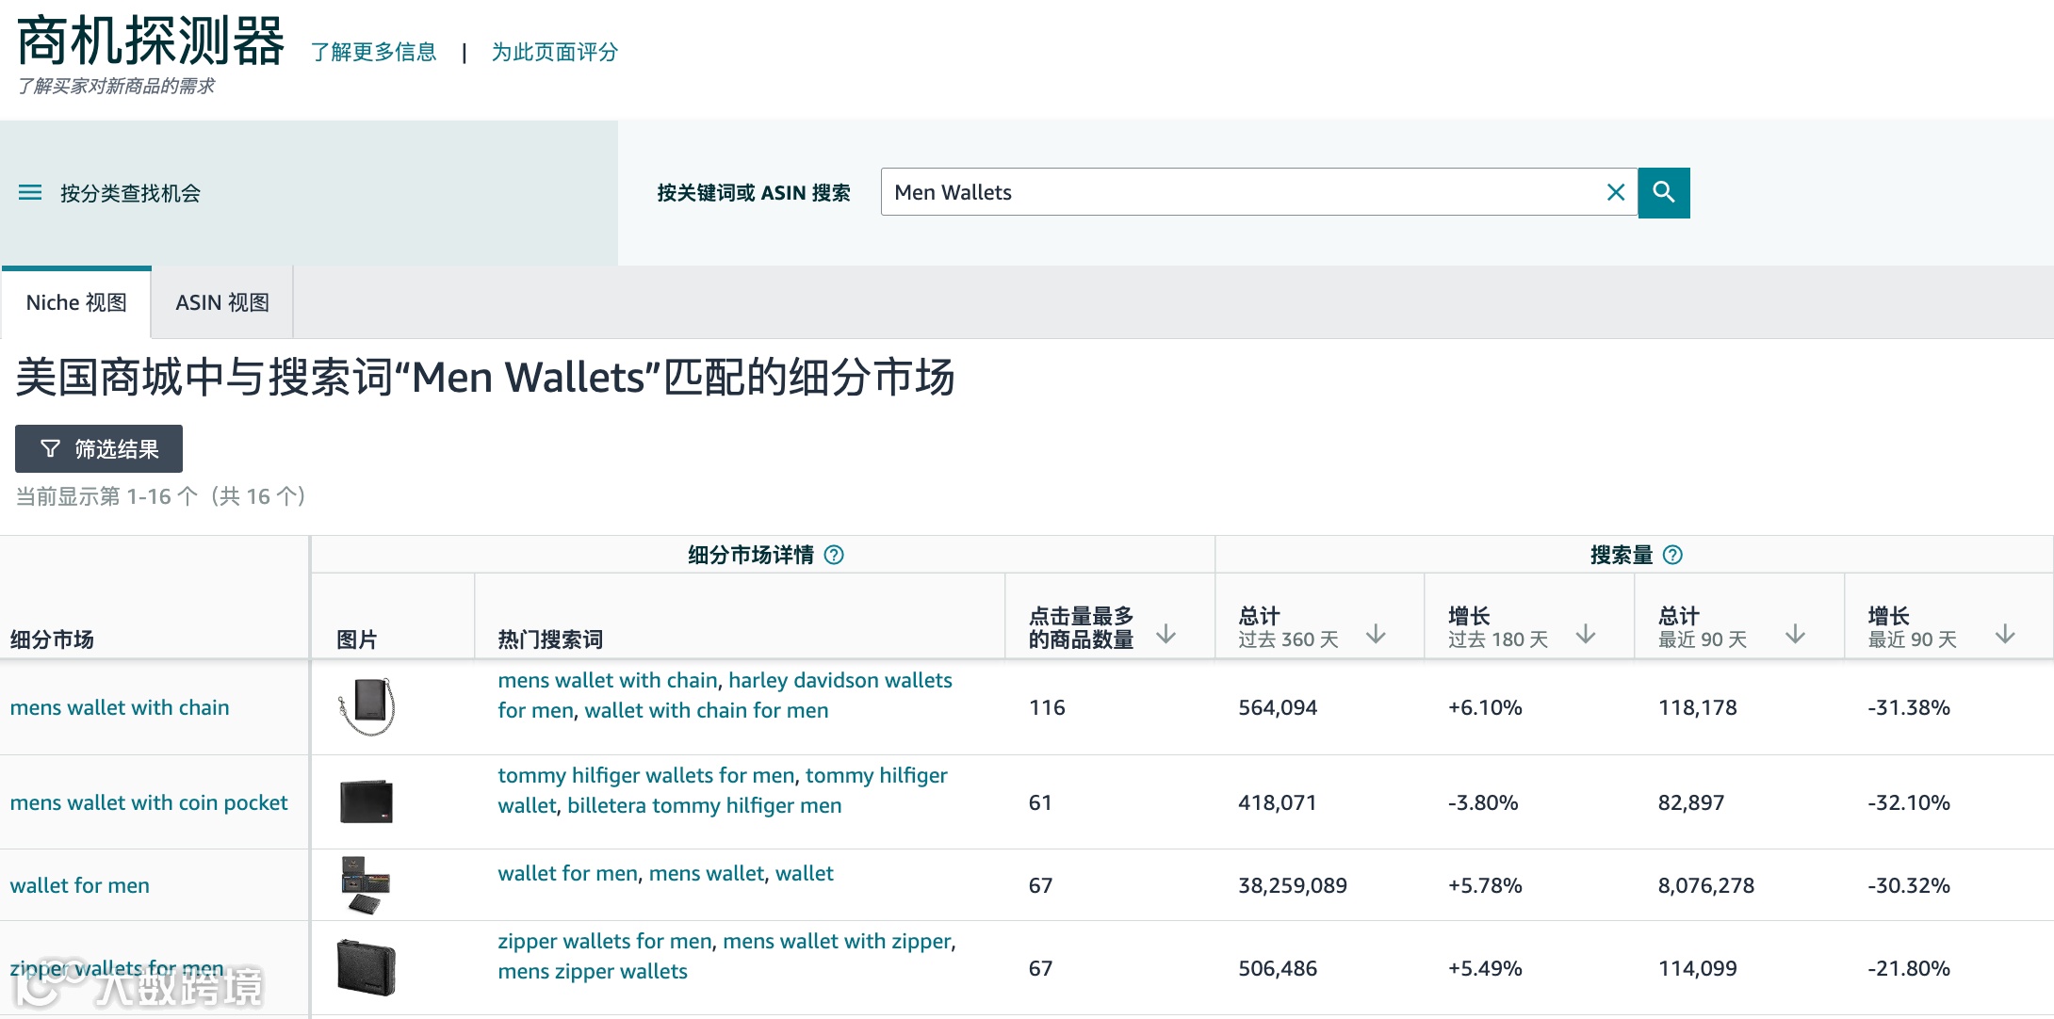Sort by 总计 过去 360 天 arrow

tap(1376, 634)
